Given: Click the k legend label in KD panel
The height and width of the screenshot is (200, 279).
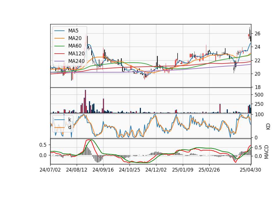Looking at the screenshot, I should pyautogui.click(x=70, y=120).
